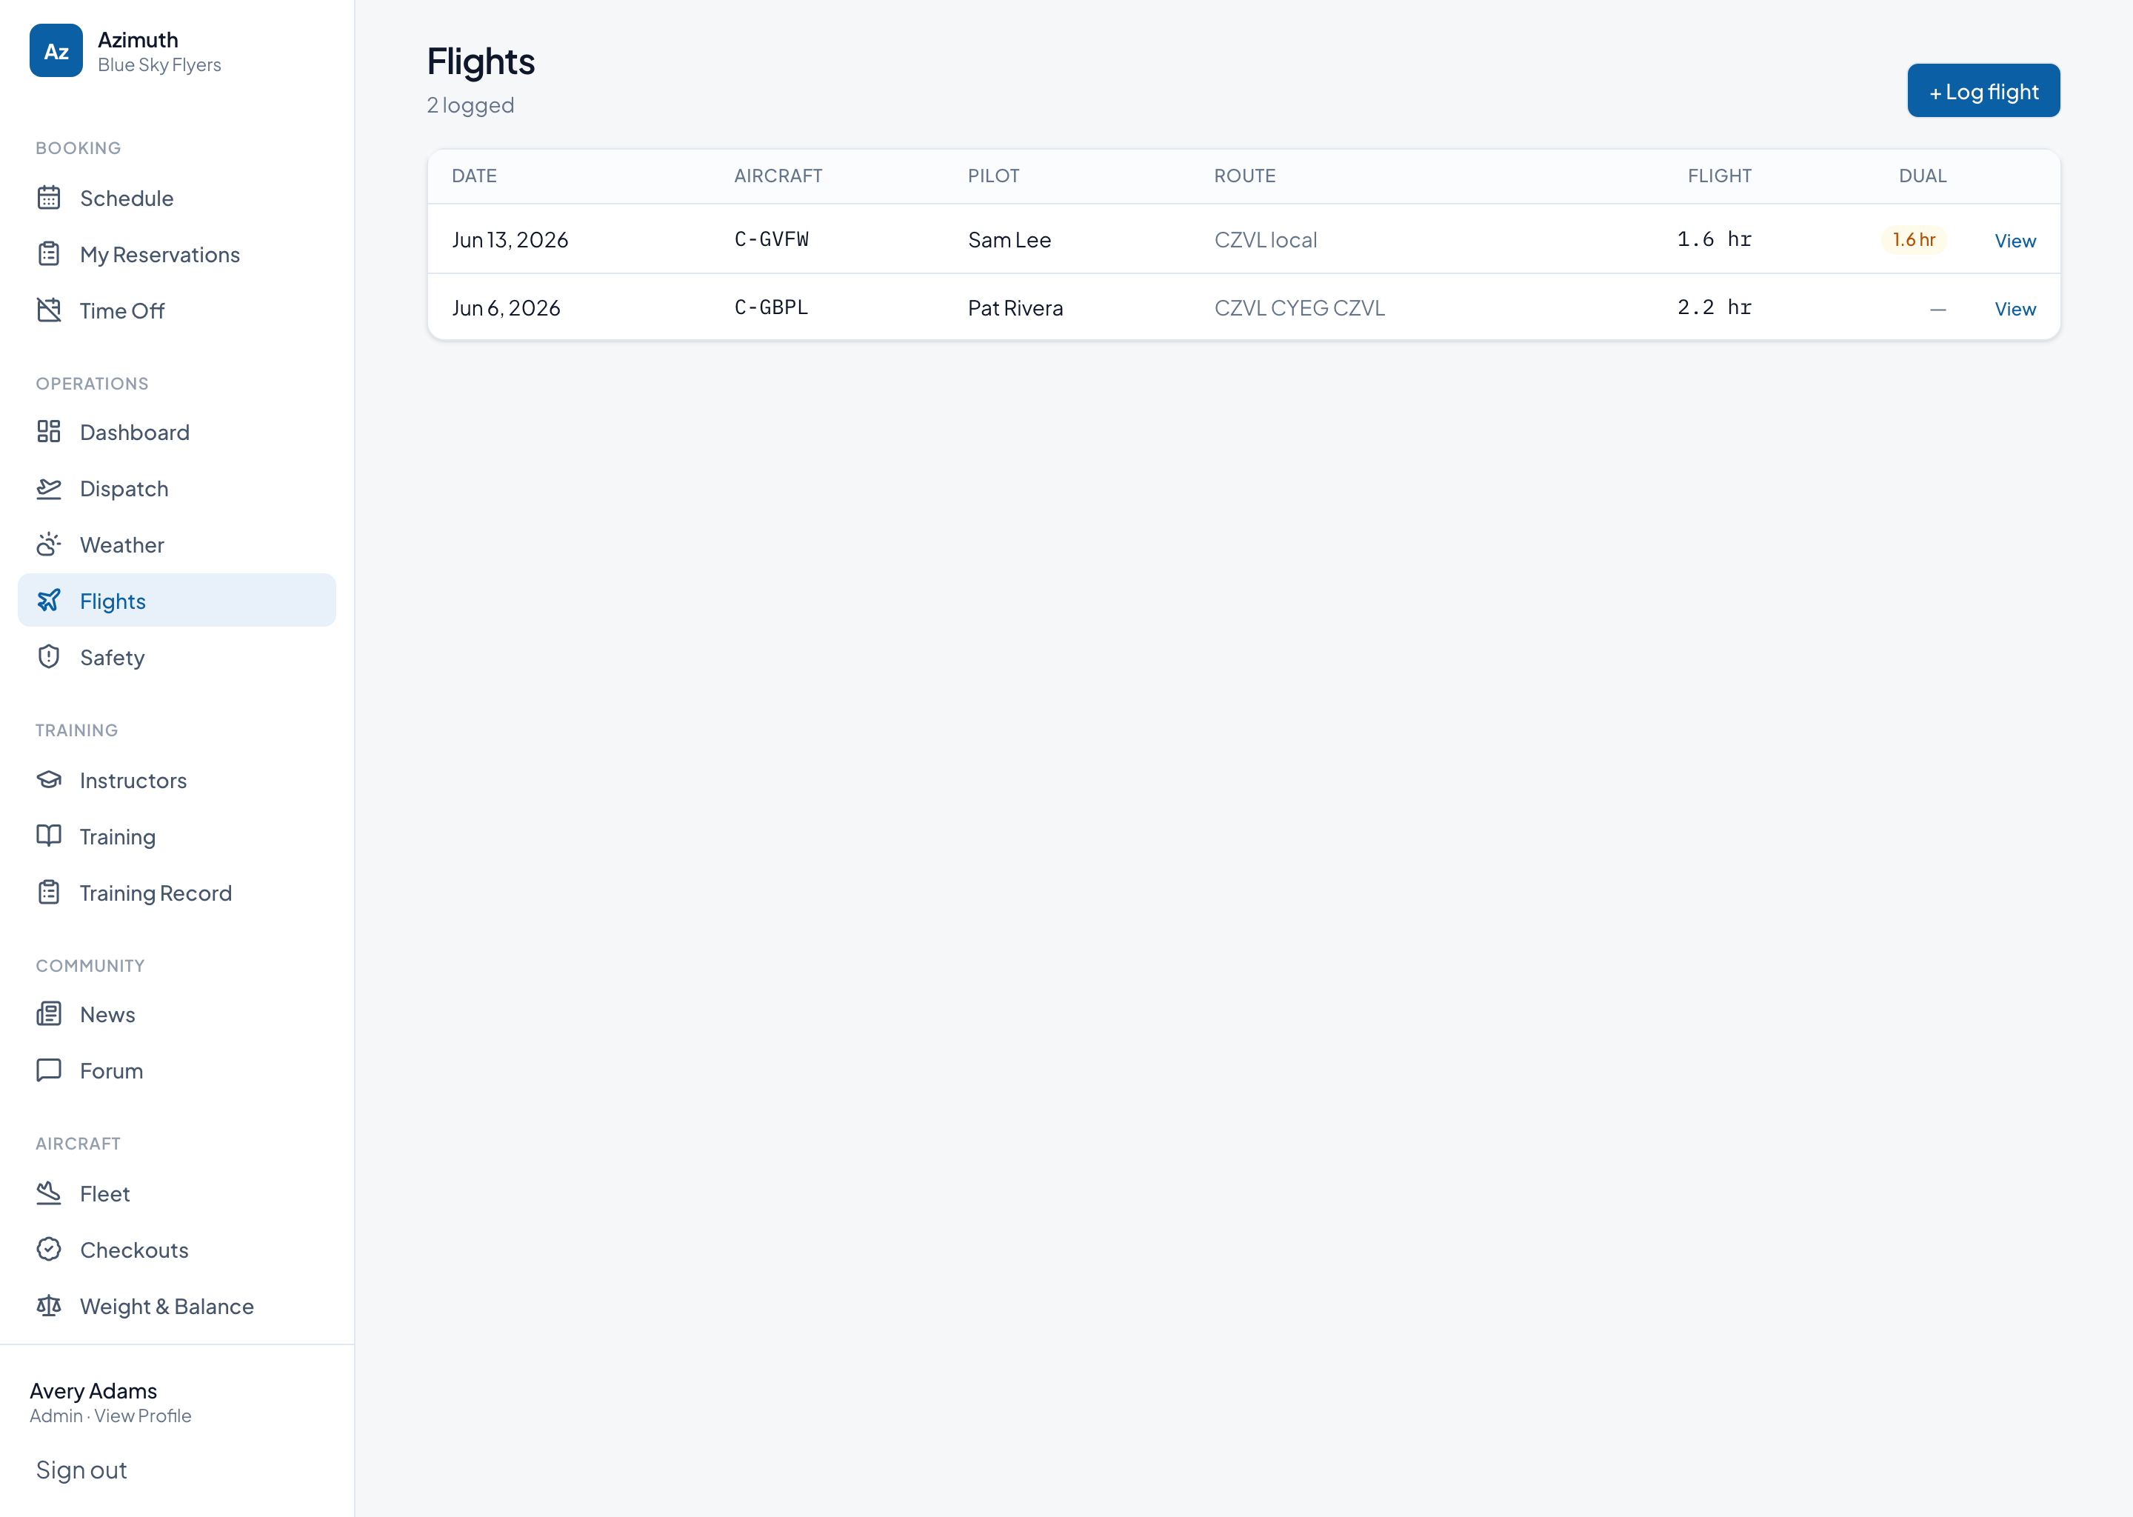Click the DATE column header
This screenshot has width=2133, height=1517.
point(475,176)
